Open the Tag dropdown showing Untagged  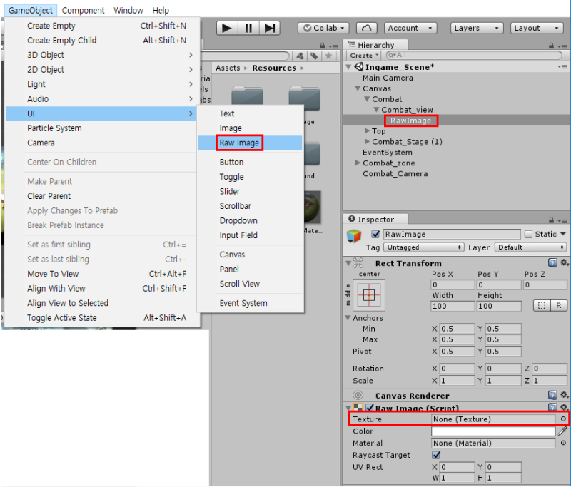point(424,247)
